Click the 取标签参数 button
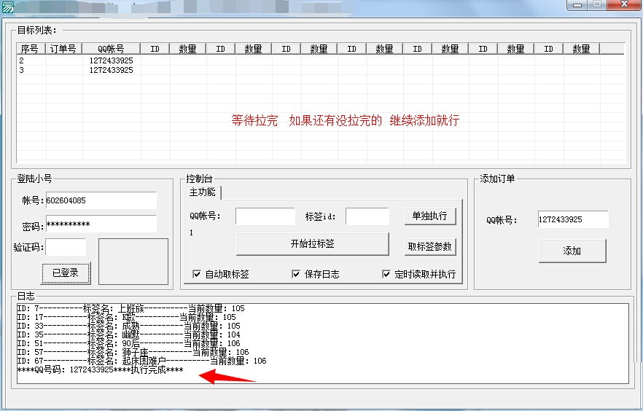 [x=430, y=247]
